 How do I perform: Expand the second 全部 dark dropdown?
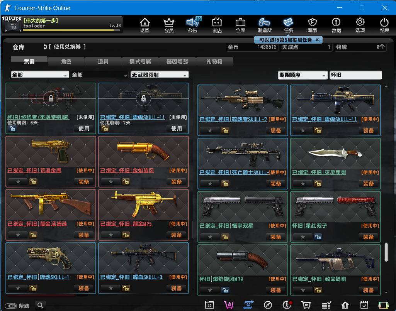click(99, 75)
